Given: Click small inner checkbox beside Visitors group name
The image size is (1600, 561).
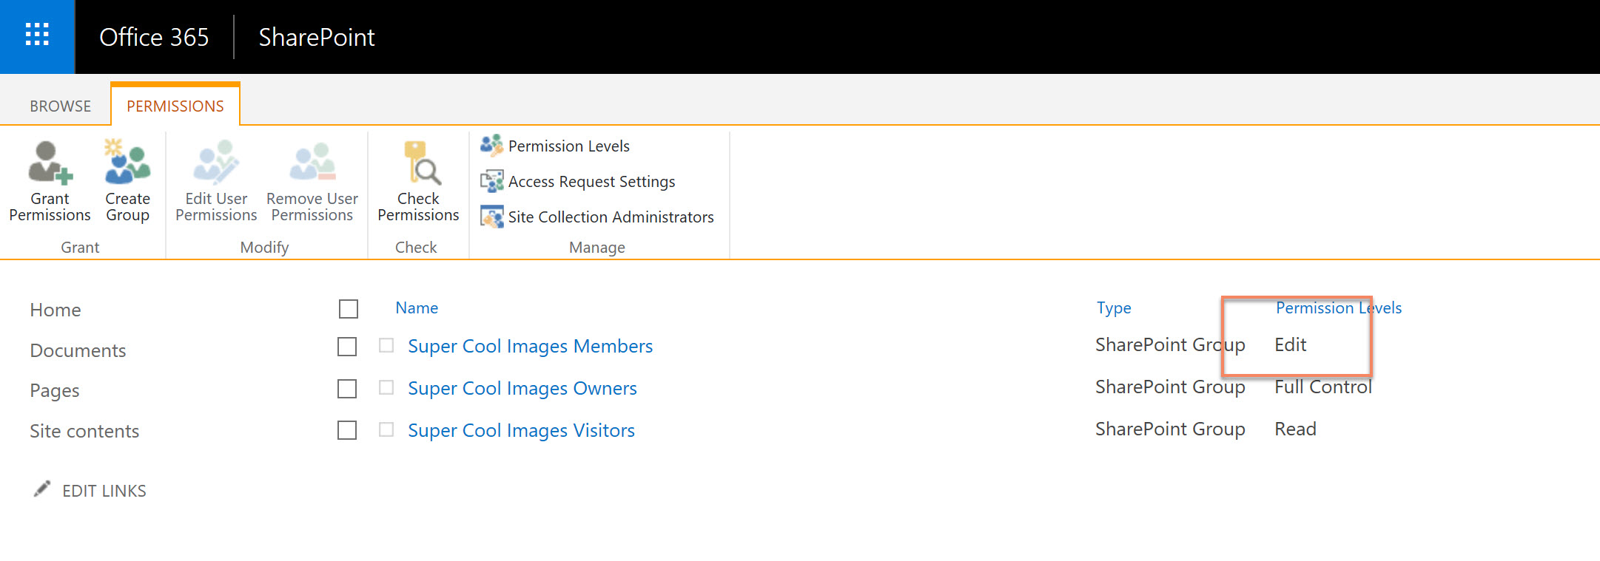Looking at the screenshot, I should pyautogui.click(x=386, y=429).
